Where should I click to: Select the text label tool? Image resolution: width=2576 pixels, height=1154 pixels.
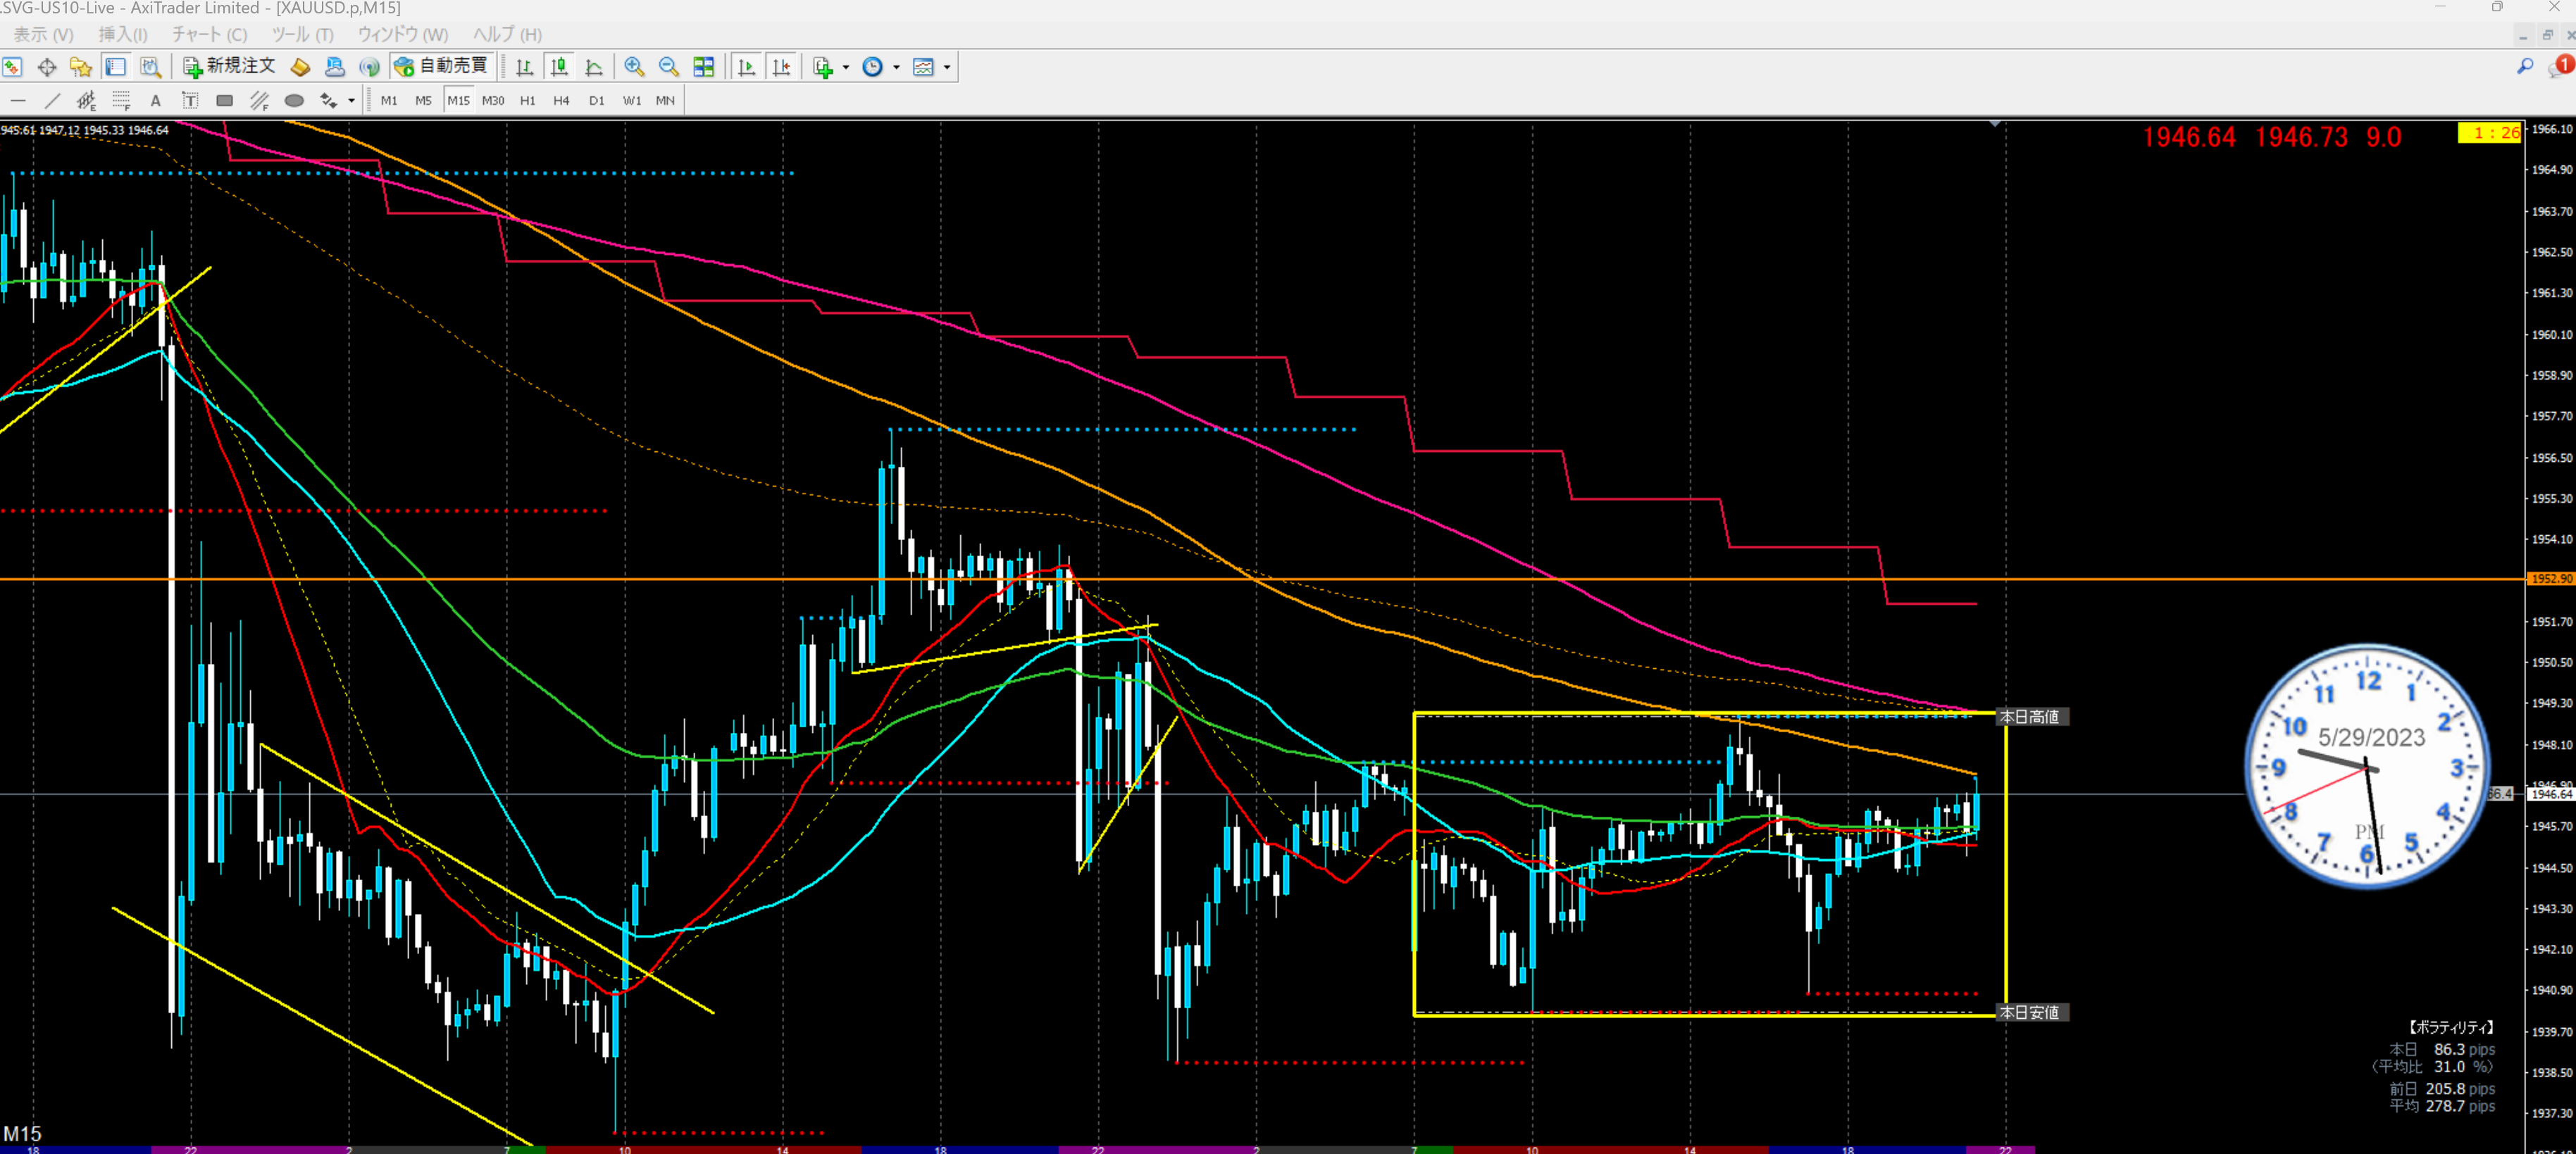tap(190, 100)
